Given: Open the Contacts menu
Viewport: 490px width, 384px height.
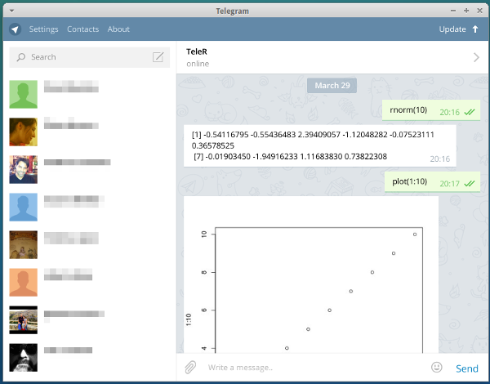Looking at the screenshot, I should click(x=82, y=29).
